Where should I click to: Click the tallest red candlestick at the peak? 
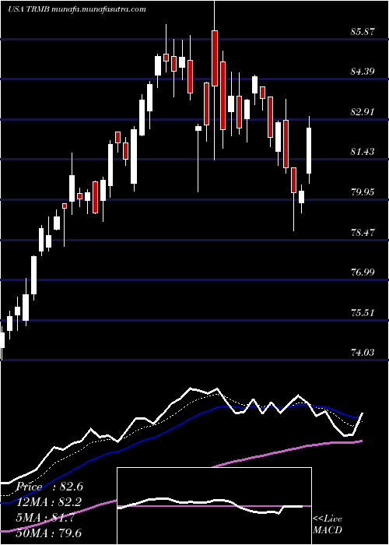click(215, 58)
